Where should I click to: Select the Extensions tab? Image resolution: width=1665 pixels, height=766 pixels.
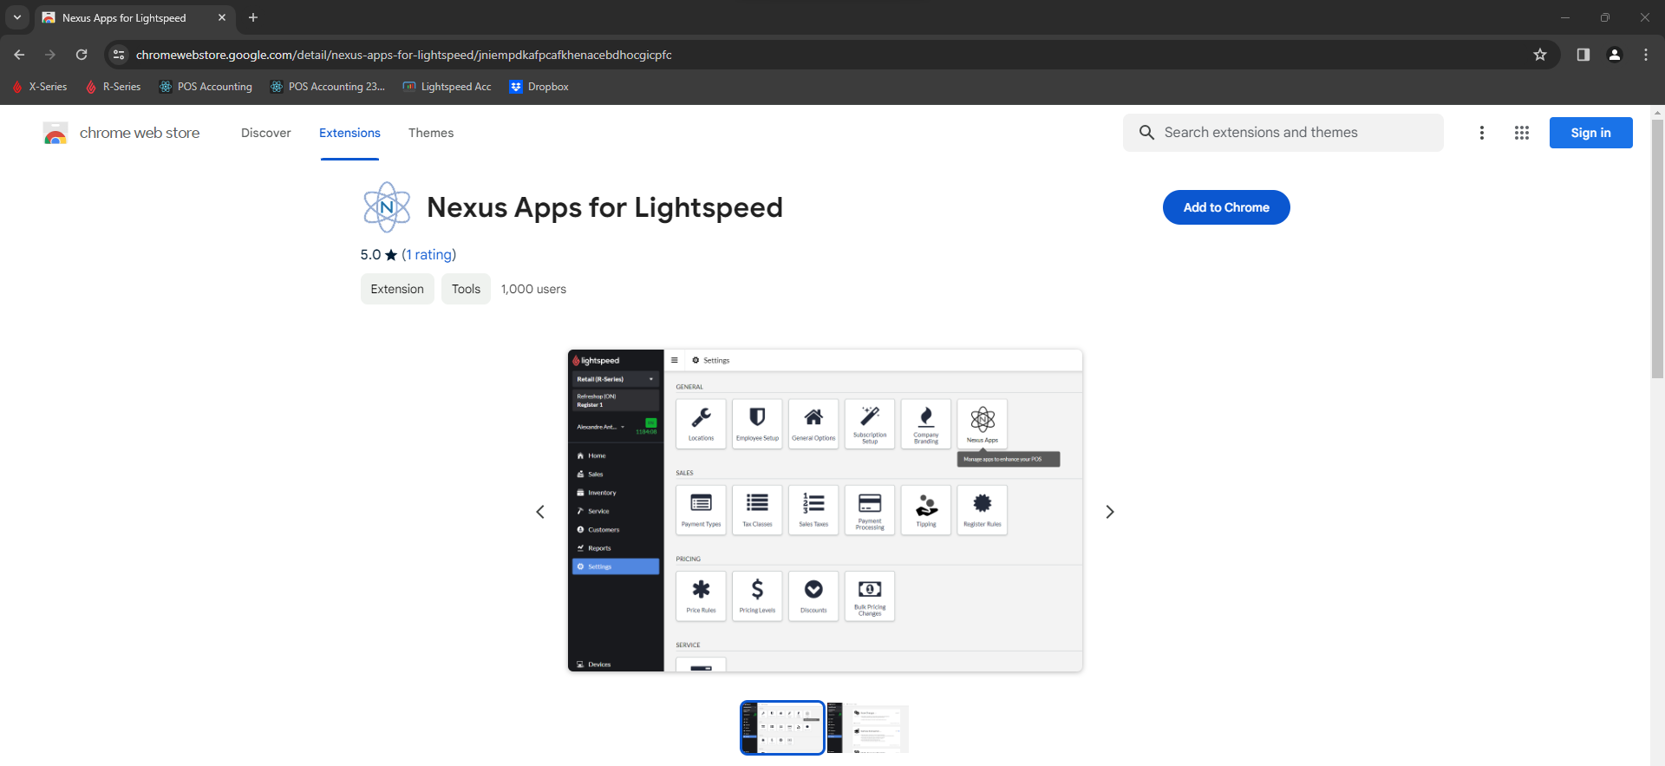tap(349, 133)
